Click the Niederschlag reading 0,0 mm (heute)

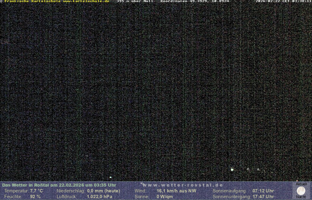[x=103, y=191]
